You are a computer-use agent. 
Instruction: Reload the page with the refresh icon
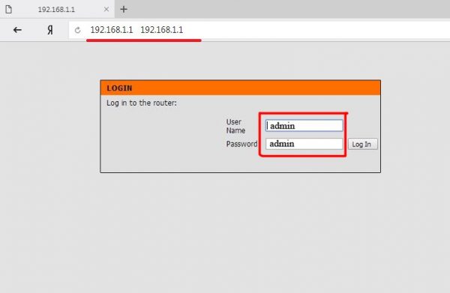point(77,30)
